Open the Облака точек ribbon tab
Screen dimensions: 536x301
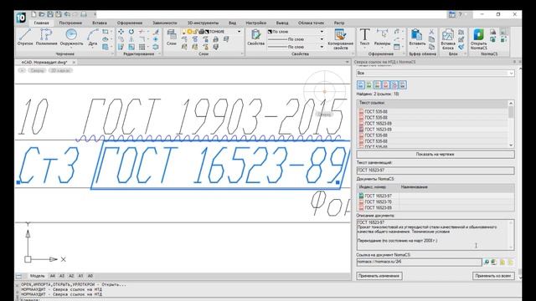[311, 23]
